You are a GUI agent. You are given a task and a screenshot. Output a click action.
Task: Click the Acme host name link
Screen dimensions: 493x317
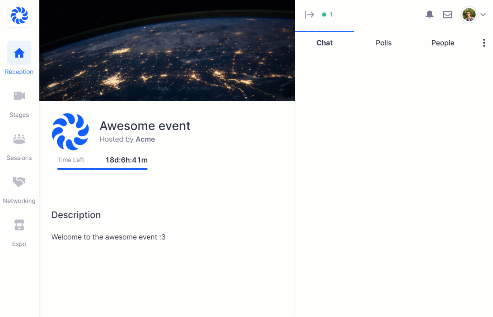[145, 139]
